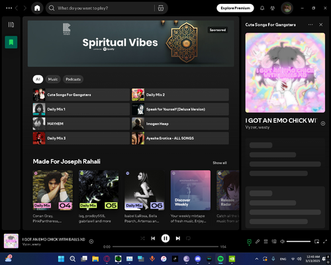
Task: Adjust the volume slider
Action: [299, 241]
